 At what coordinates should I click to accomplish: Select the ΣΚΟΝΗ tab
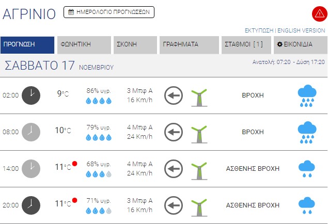[x=135, y=44]
